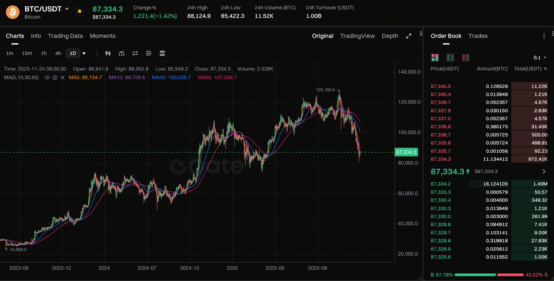This screenshot has height=281, width=554.
Task: Open the chart indicators icon
Action: click(122, 53)
